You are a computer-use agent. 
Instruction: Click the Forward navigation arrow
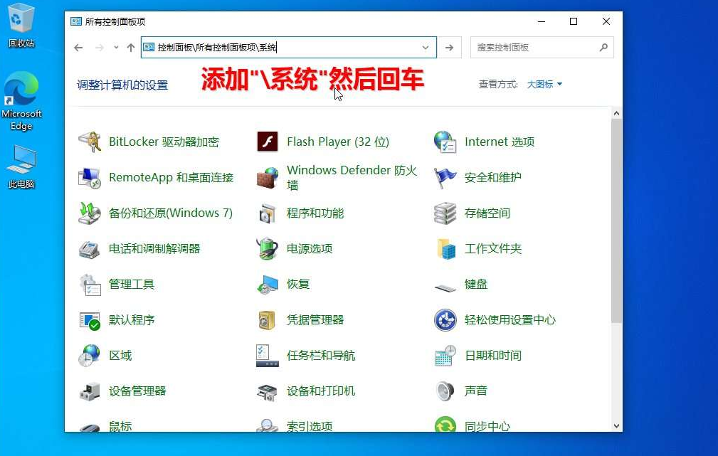(99, 47)
